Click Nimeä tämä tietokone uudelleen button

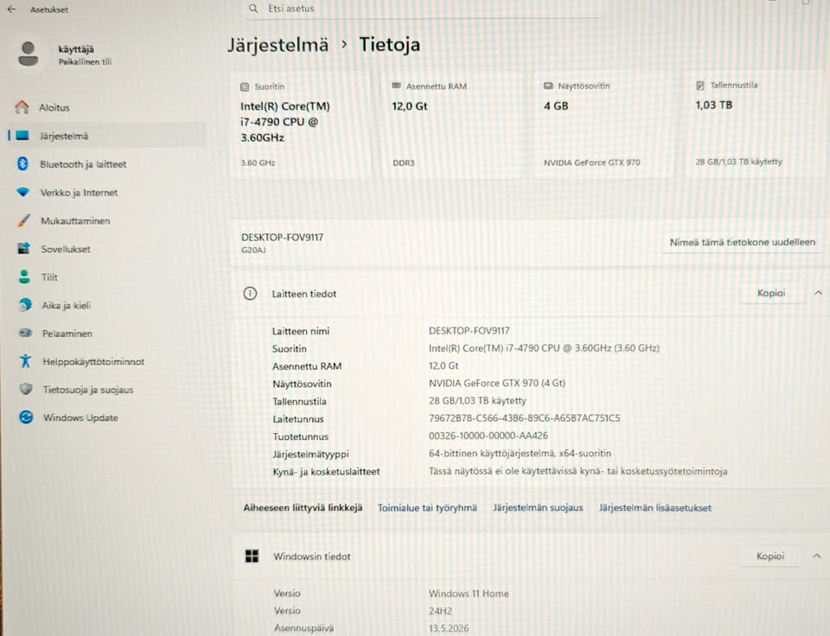pyautogui.click(x=742, y=242)
